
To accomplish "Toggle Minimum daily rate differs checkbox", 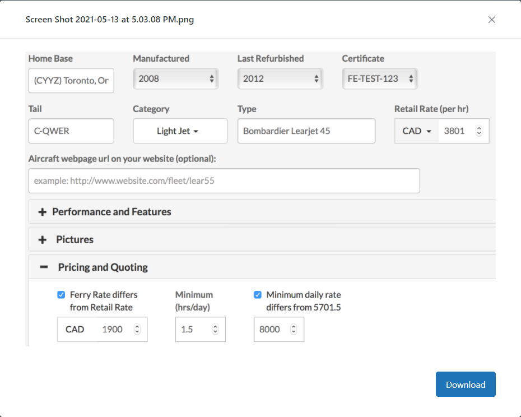I will pyautogui.click(x=258, y=295).
